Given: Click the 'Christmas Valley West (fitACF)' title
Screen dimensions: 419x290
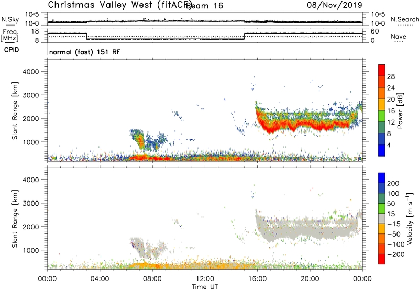Looking at the screenshot, I should pyautogui.click(x=119, y=5).
